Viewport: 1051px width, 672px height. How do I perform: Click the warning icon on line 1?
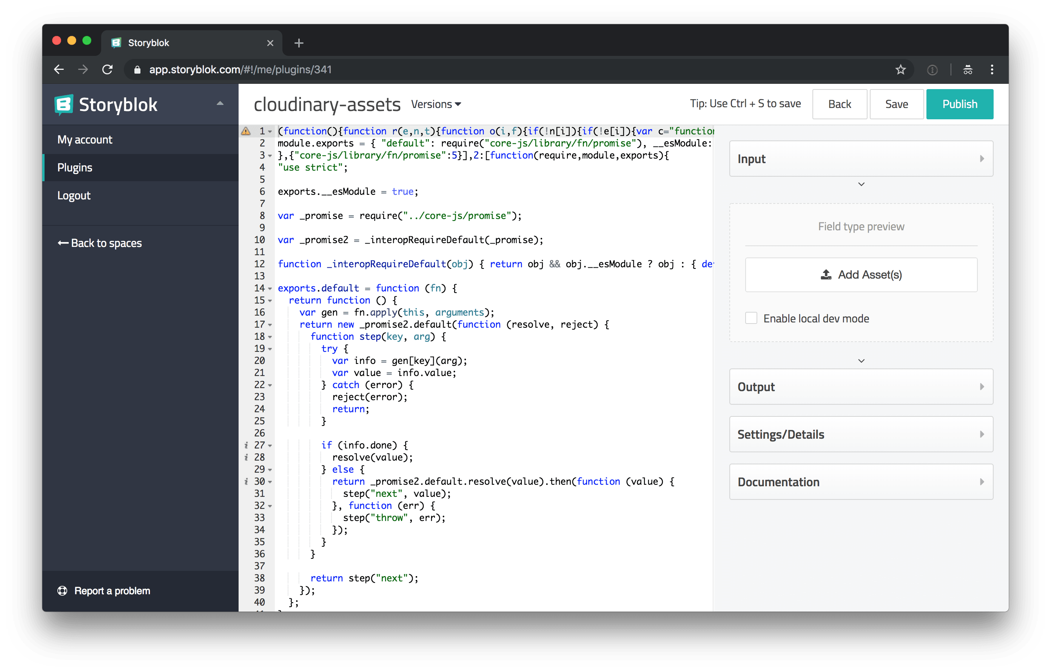tap(246, 131)
